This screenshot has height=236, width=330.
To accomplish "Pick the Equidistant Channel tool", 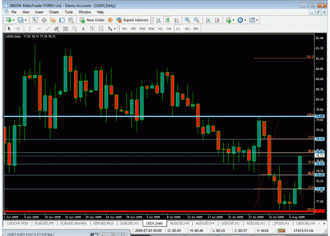I will pyautogui.click(x=56, y=29).
